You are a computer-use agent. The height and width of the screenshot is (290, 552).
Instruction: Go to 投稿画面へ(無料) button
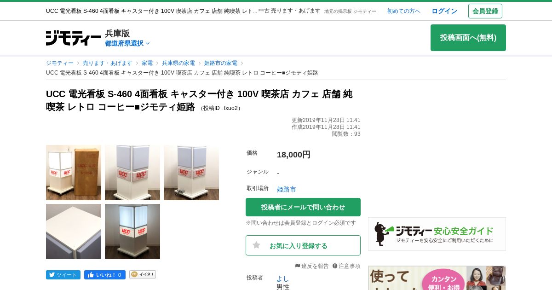tap(468, 38)
